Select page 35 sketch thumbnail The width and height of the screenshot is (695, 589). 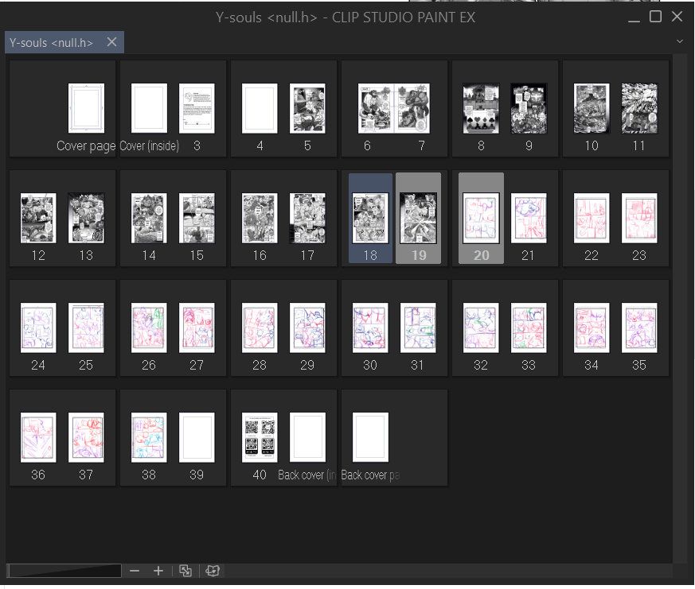(639, 328)
